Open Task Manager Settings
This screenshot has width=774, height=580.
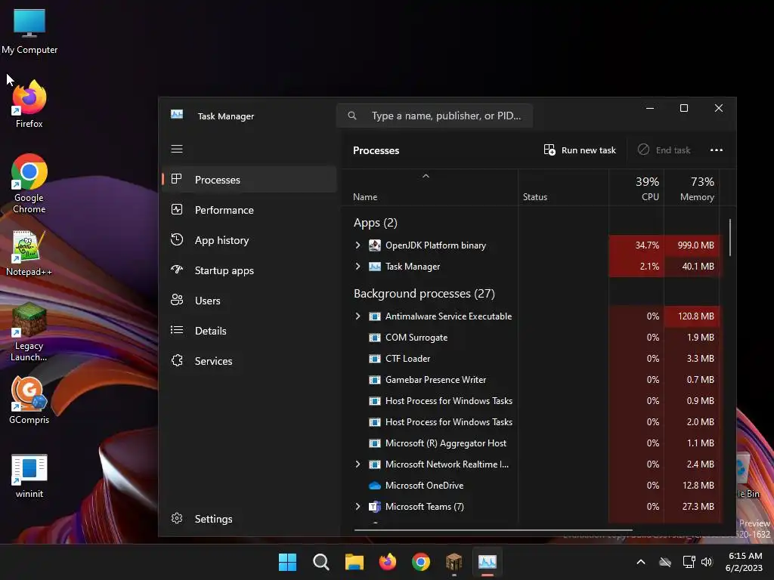249,518
